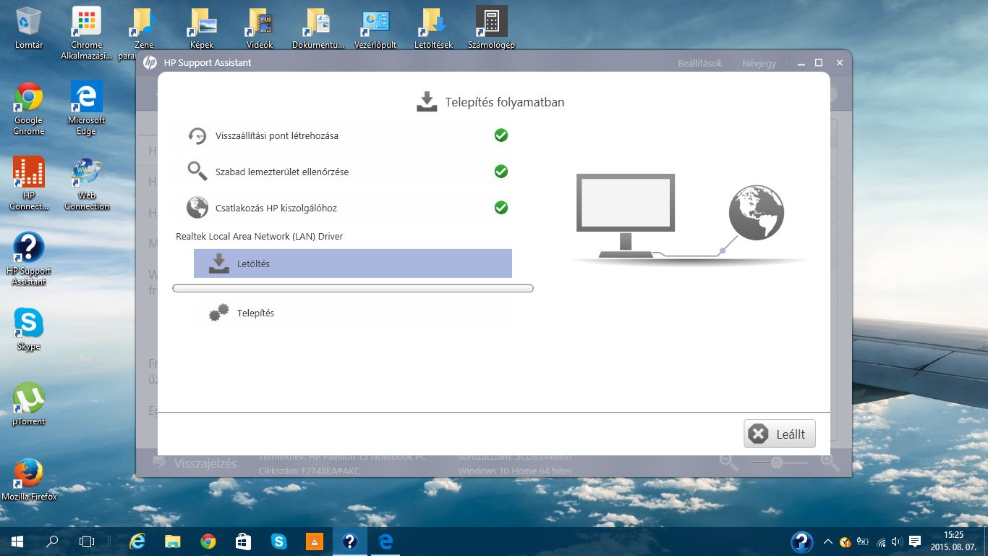Open Névjegy in HP Support Assistant title bar
This screenshot has width=988, height=556.
[x=759, y=63]
